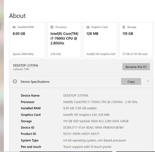Image resolution: width=155 pixels, height=152 pixels.
Task: Click the Pen and touch row label
Action: pos(31,147)
